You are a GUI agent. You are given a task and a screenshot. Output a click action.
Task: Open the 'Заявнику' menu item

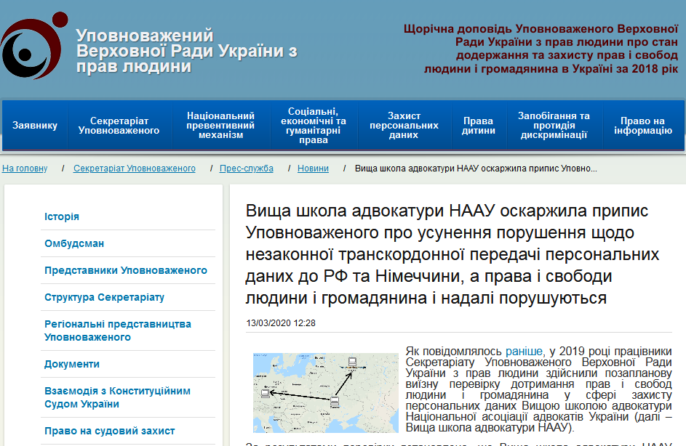(35, 126)
